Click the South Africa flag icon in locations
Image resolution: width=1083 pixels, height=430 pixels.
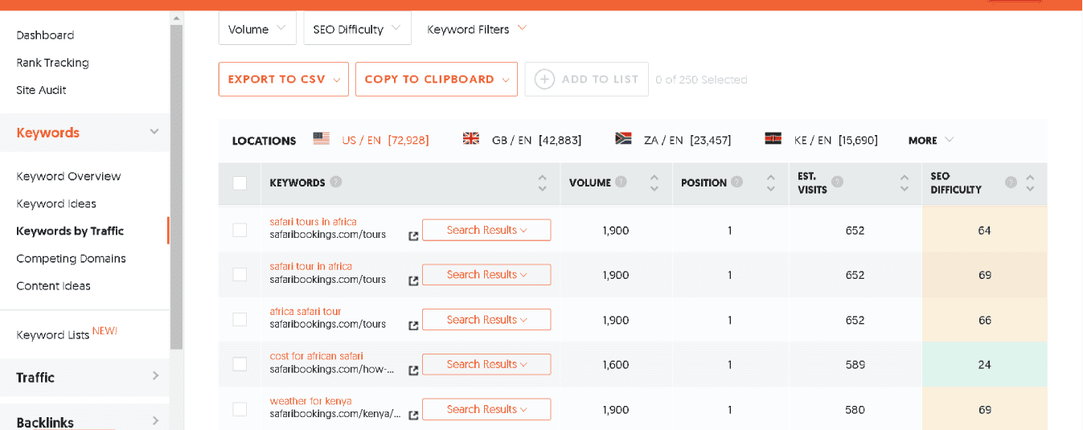[623, 139]
